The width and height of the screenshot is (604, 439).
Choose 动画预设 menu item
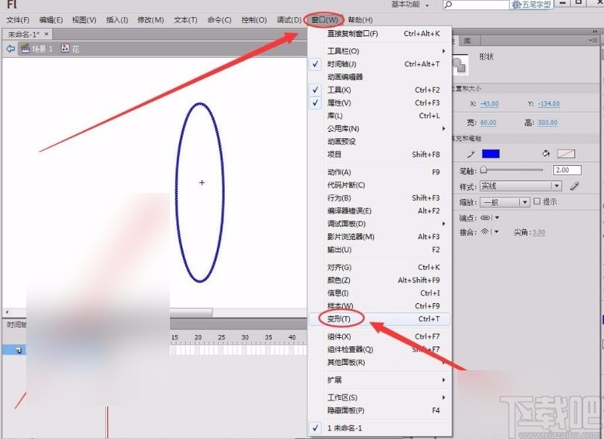tap(379, 142)
